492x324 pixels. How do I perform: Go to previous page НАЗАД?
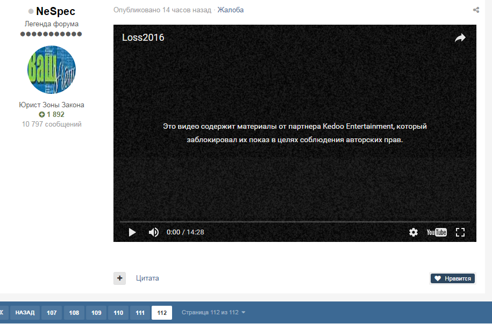click(x=25, y=313)
